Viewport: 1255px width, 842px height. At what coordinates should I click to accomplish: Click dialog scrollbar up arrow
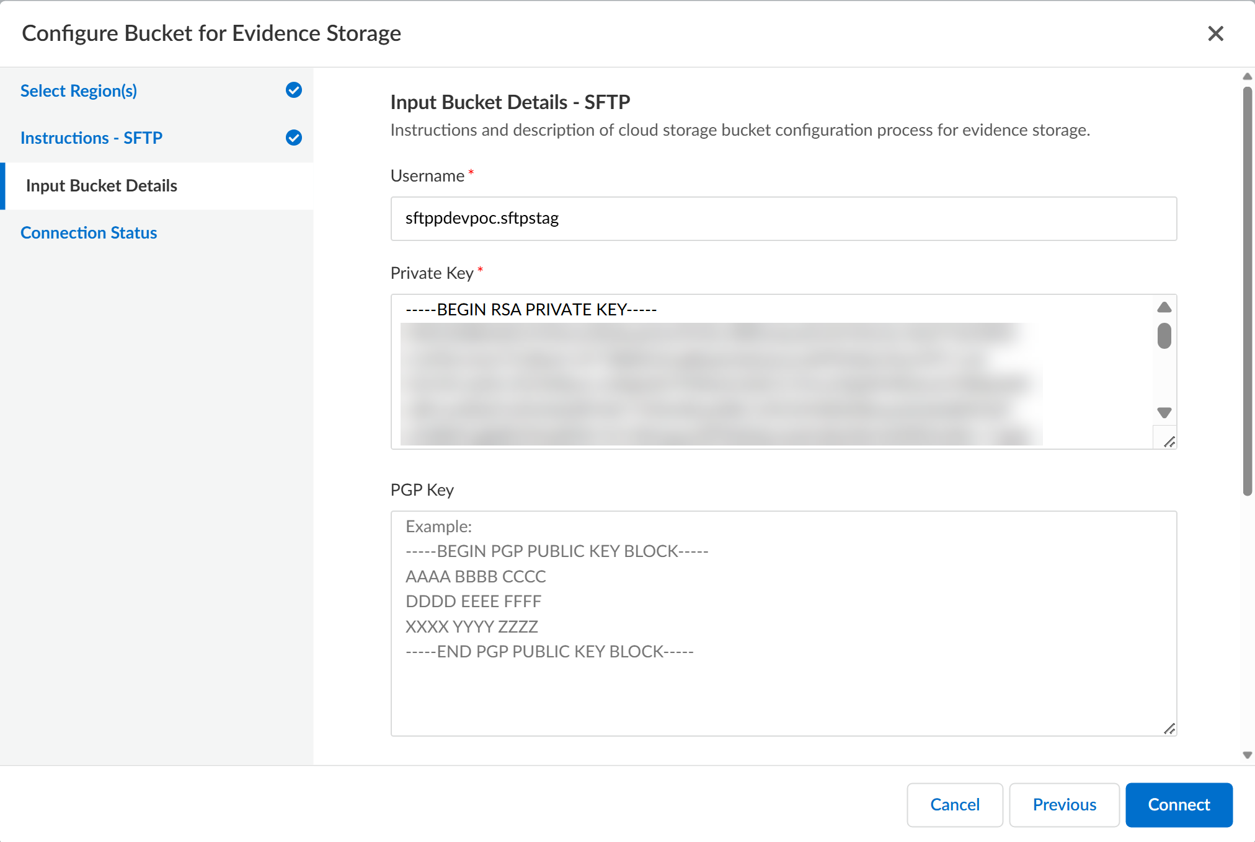click(x=1248, y=77)
